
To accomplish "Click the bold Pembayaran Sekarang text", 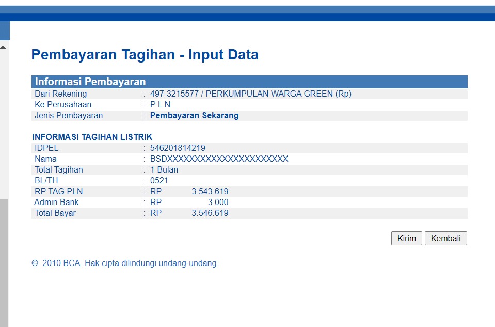I will pyautogui.click(x=194, y=116).
